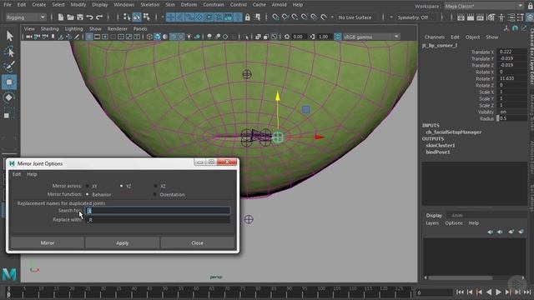Click Close in Mirror Joint Options
The height and width of the screenshot is (300, 534).
tap(197, 242)
